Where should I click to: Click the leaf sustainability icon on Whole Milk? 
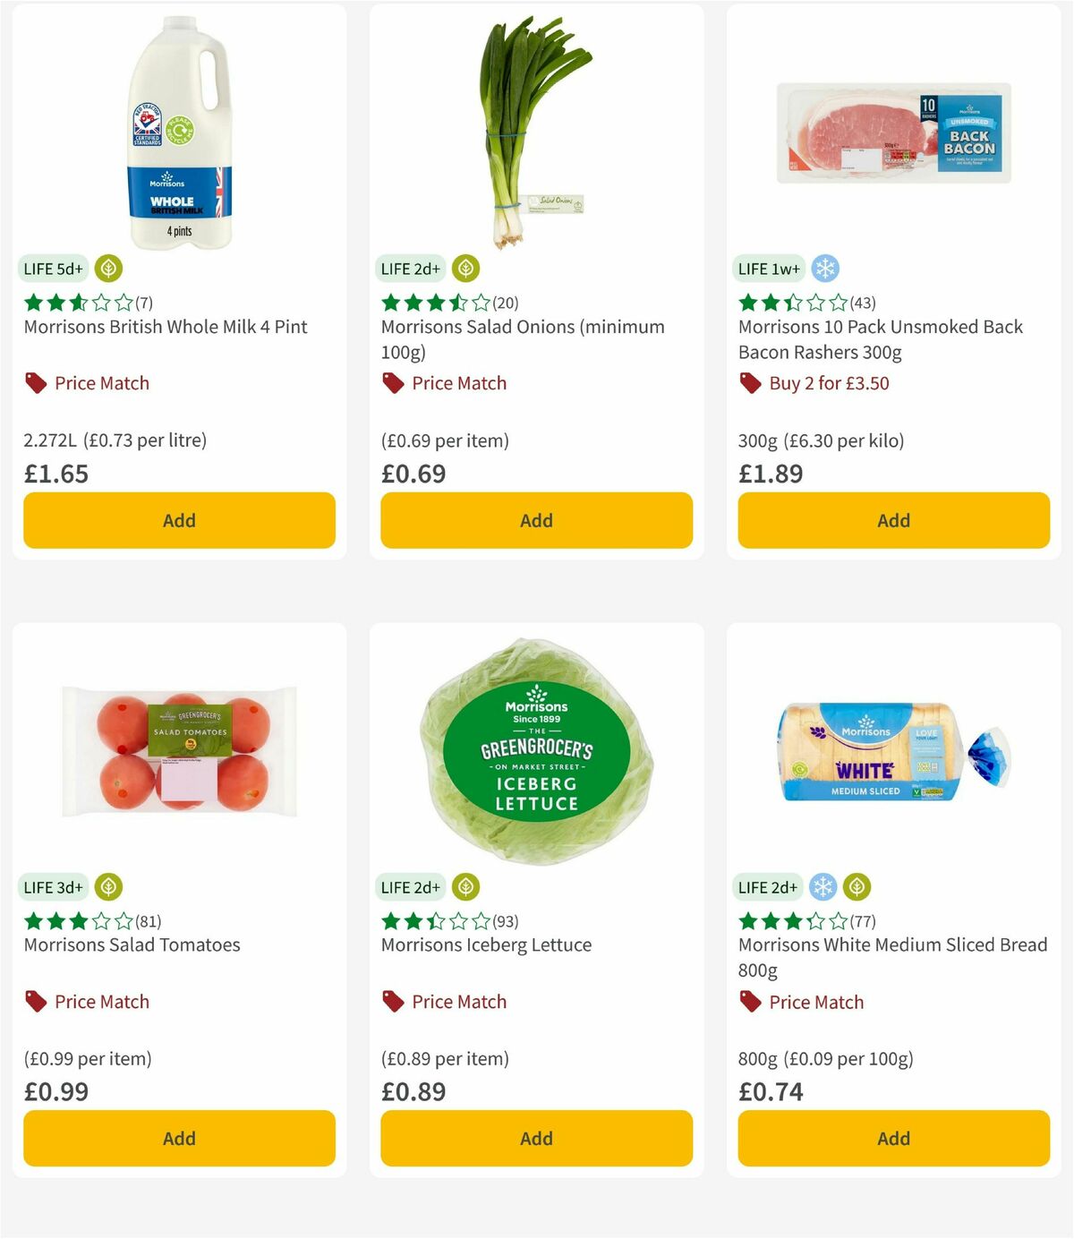107,268
